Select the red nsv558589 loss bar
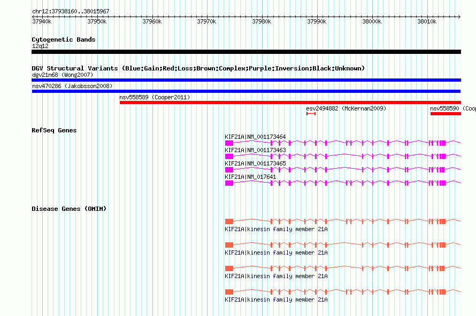 [x=290, y=102]
